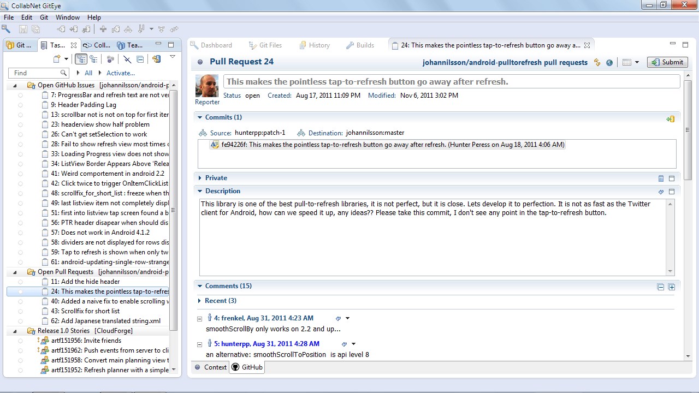Open the Pull toolbar icon

tap(141, 29)
